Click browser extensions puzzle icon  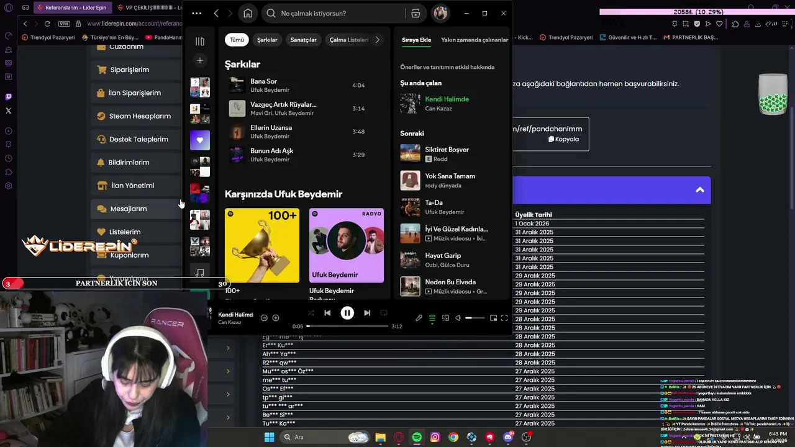pyautogui.click(x=735, y=24)
